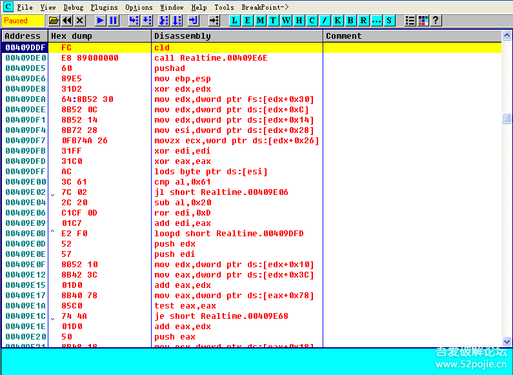Open the Debug menu
513x375 pixels.
click(x=73, y=7)
